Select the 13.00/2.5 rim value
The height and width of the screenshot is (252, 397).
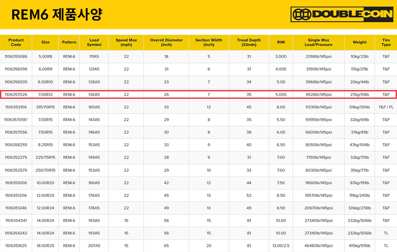[281, 246]
